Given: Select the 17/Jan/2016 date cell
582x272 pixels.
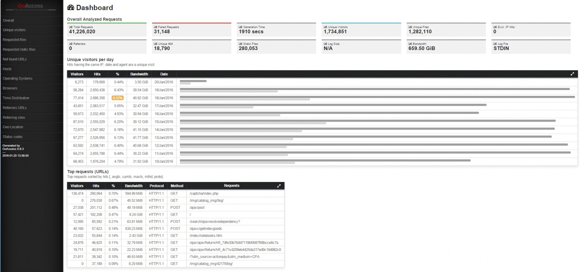Looking at the screenshot, I should tap(164, 106).
